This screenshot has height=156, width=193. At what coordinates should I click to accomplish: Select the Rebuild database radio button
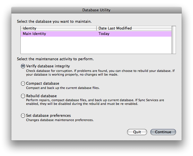(23, 96)
